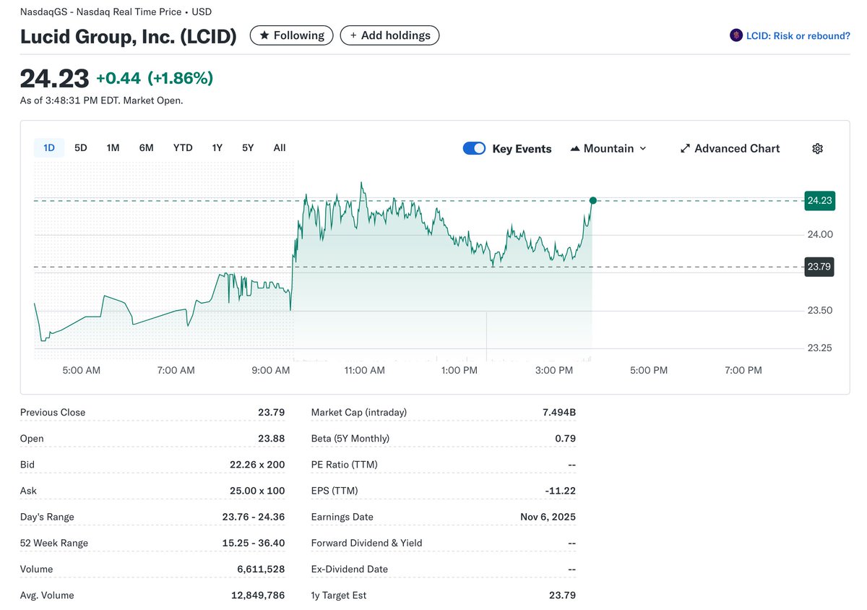Screen dimensions: 867x610
Task: Click the Ask value 25.00 x 100
Action: pos(257,491)
